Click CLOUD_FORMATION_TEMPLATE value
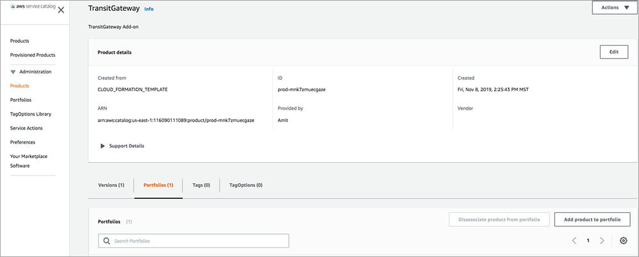639x257 pixels. [x=133, y=90]
